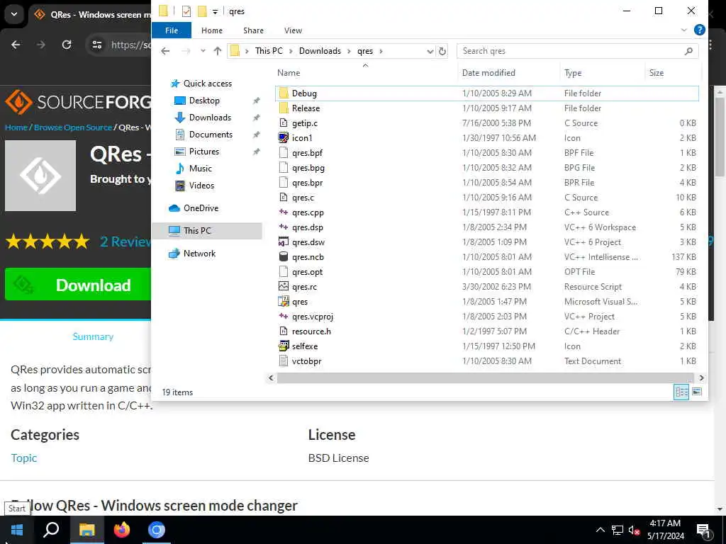
Task: Click the green Download button
Action: tap(78, 285)
